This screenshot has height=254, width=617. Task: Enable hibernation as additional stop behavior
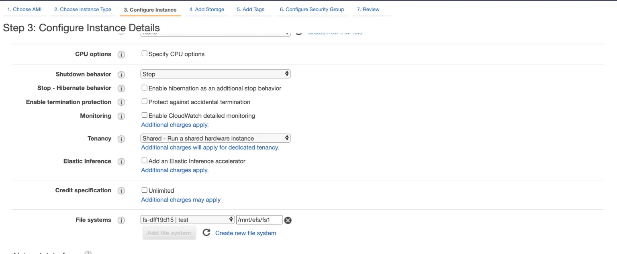(x=144, y=88)
